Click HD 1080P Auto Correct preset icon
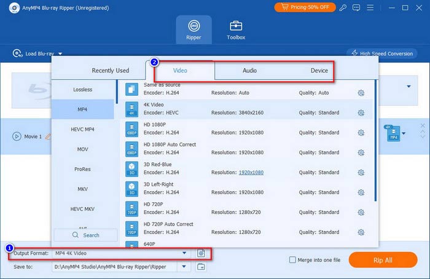430x279 pixels. (131, 149)
